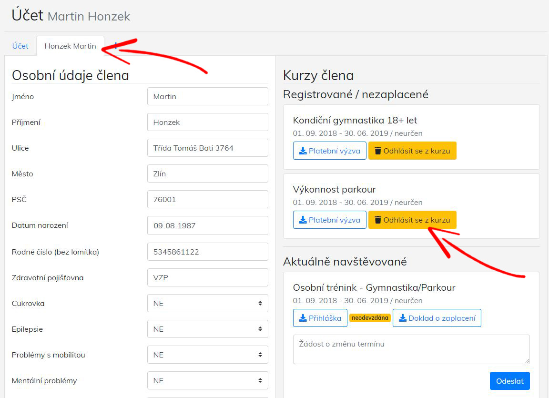Open the Cukrovka dropdown
This screenshot has height=398, width=549.
click(207, 304)
